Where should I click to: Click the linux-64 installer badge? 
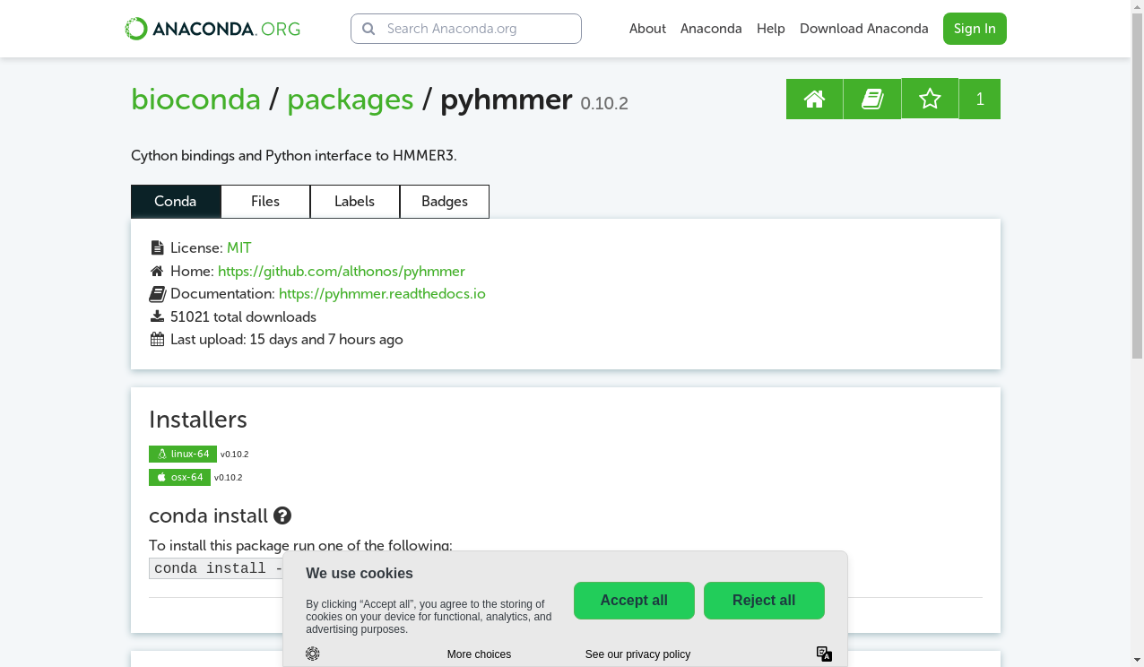pyautogui.click(x=183, y=454)
